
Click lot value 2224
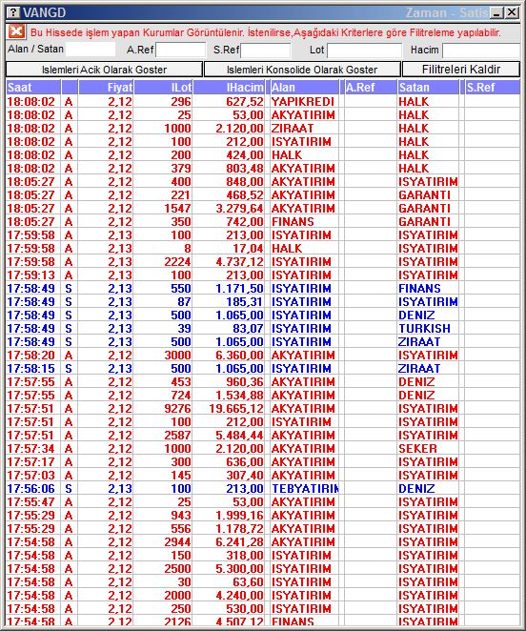[x=163, y=262]
